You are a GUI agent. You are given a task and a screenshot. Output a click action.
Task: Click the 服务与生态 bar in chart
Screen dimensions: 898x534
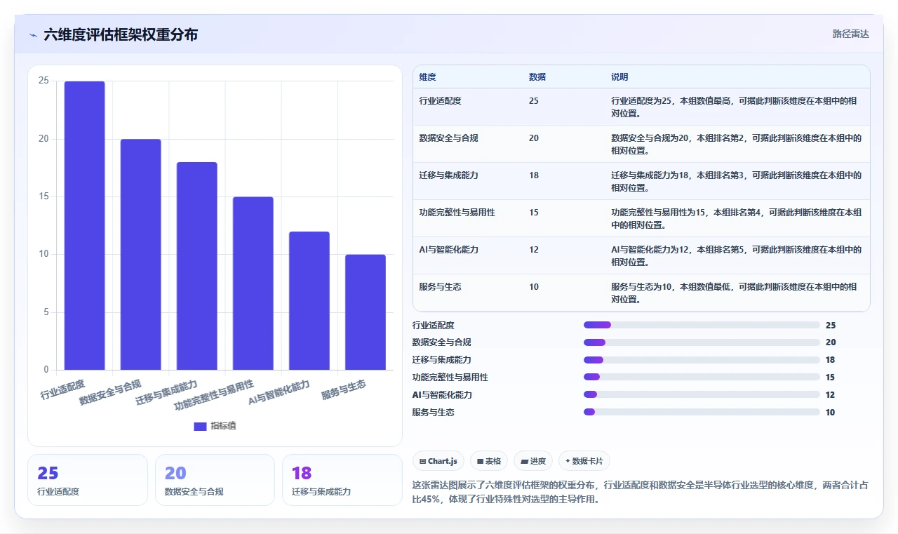(x=366, y=312)
